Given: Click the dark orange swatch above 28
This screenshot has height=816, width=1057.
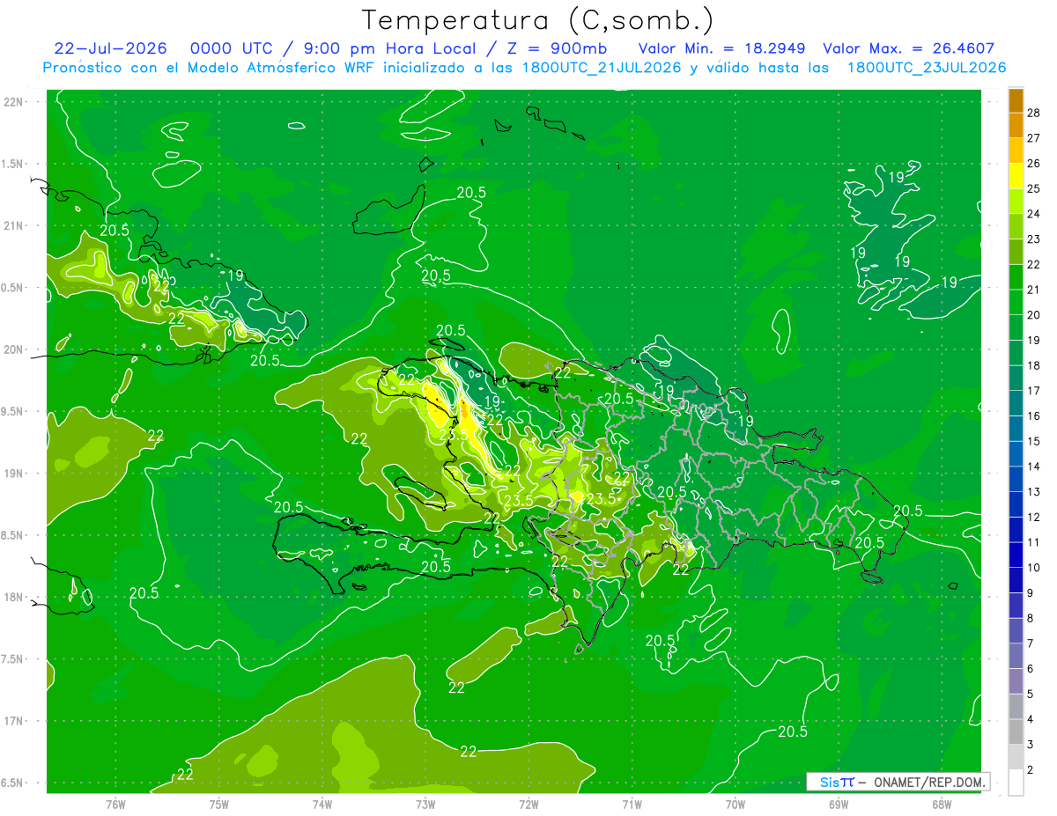Looking at the screenshot, I should [1016, 99].
